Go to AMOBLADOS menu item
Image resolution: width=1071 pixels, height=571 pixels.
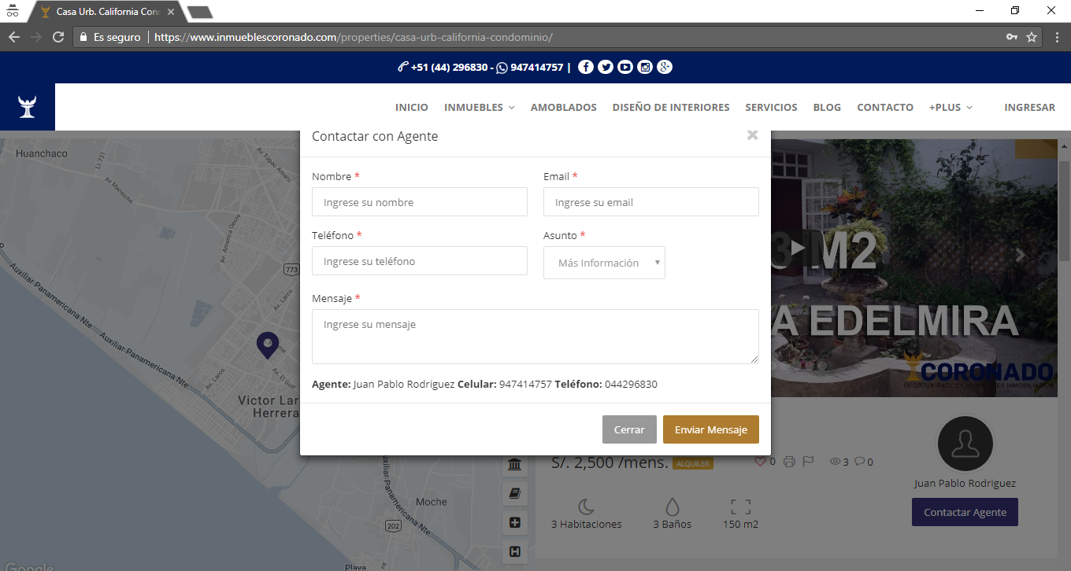pyautogui.click(x=563, y=107)
